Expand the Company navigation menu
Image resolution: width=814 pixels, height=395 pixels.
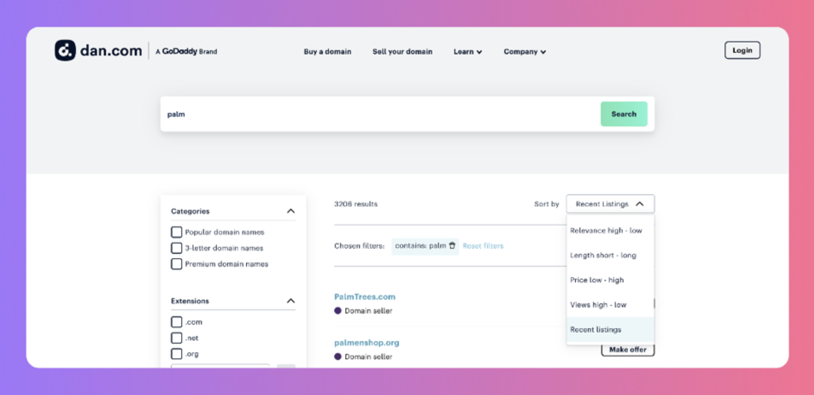pos(524,52)
